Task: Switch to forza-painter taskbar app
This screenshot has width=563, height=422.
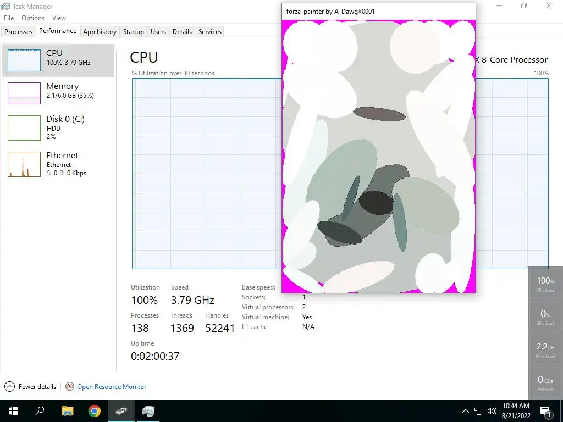Action: coord(122,411)
